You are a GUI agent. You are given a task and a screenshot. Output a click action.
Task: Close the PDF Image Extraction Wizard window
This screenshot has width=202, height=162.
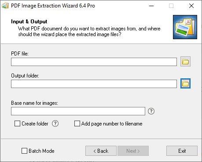point(191,6)
